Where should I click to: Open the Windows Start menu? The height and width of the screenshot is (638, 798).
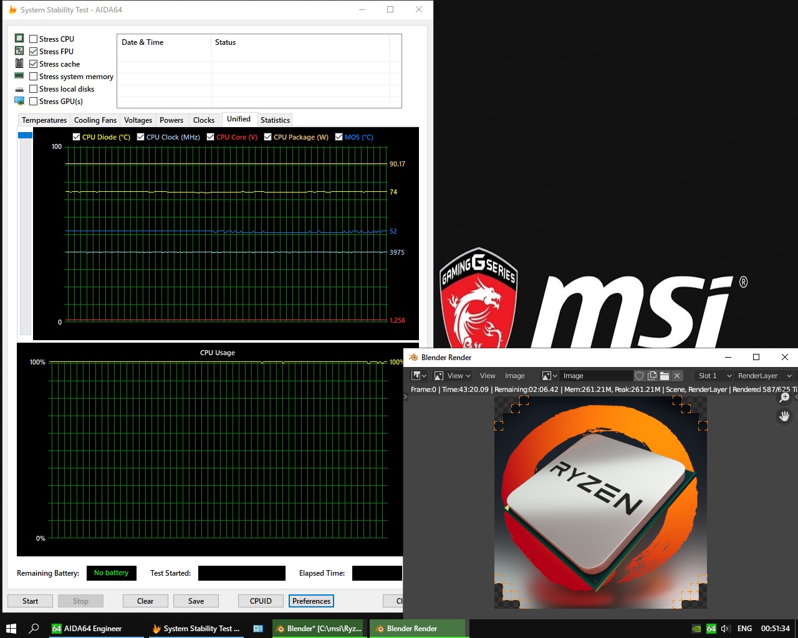pyautogui.click(x=11, y=629)
